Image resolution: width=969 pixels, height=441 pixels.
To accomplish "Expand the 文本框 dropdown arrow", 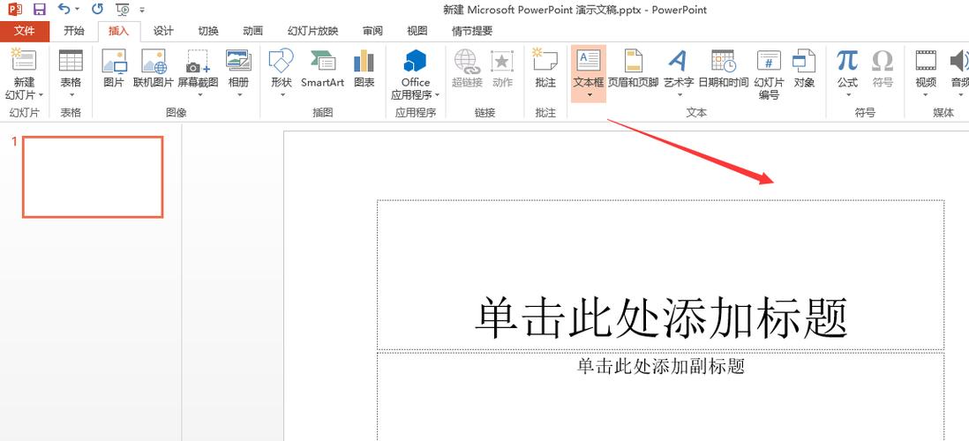I will pos(589,95).
